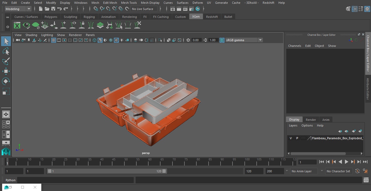Select the Lasso tool in the toolbox
371x191 pixels.
coord(6,51)
